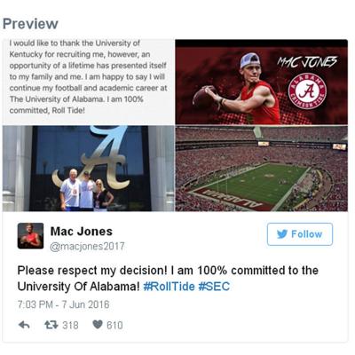Open the Mac Jones Alabama graphic image
The width and height of the screenshot is (355, 355).
coord(262,82)
